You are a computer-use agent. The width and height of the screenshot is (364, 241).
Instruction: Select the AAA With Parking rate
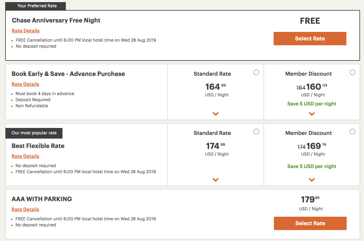coord(310,223)
